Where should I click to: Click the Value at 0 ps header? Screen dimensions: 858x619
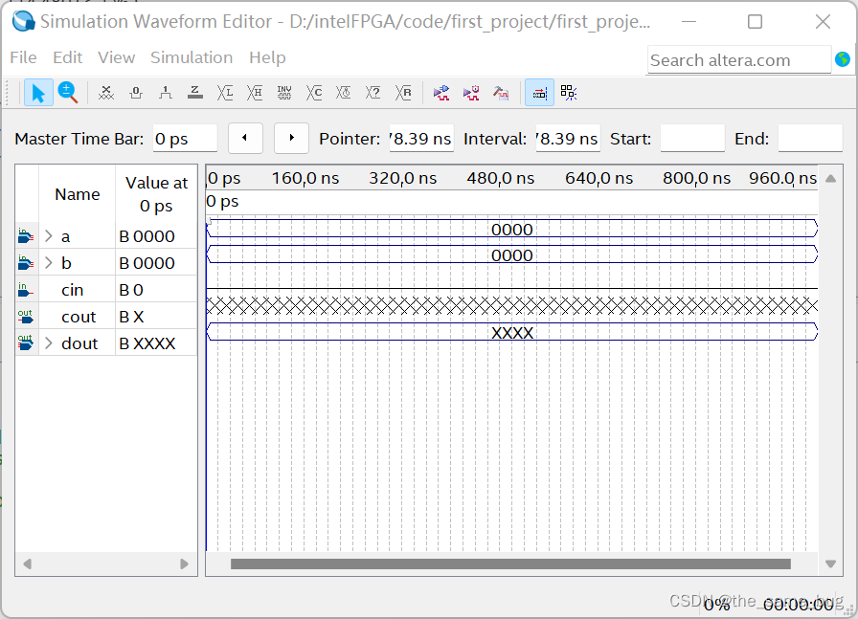(156, 194)
